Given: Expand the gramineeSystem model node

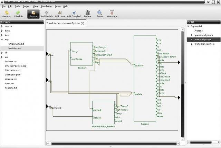Looking at the screenshot, I should click(192, 35).
